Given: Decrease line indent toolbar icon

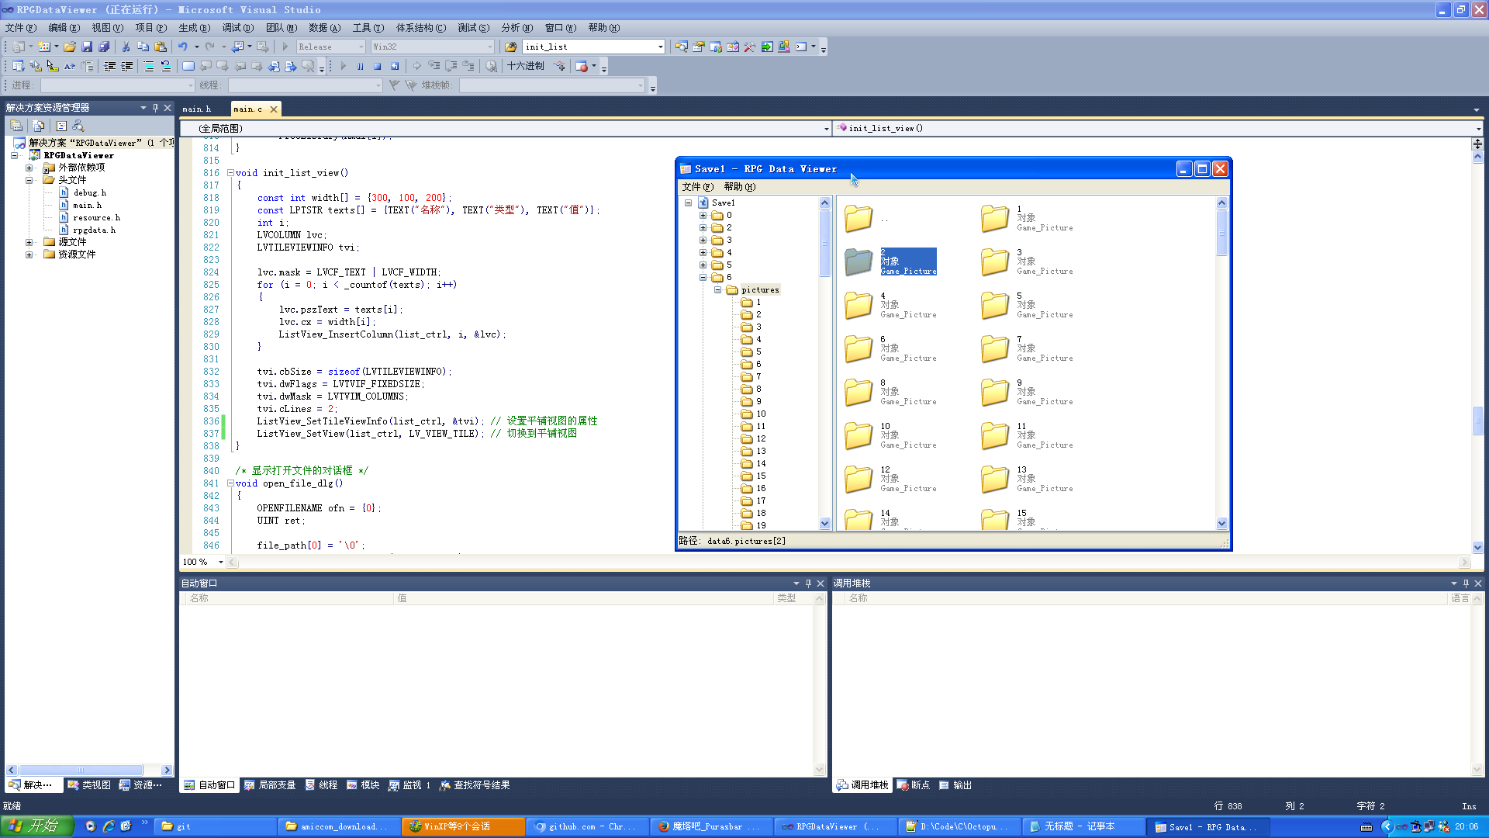Looking at the screenshot, I should [109, 66].
